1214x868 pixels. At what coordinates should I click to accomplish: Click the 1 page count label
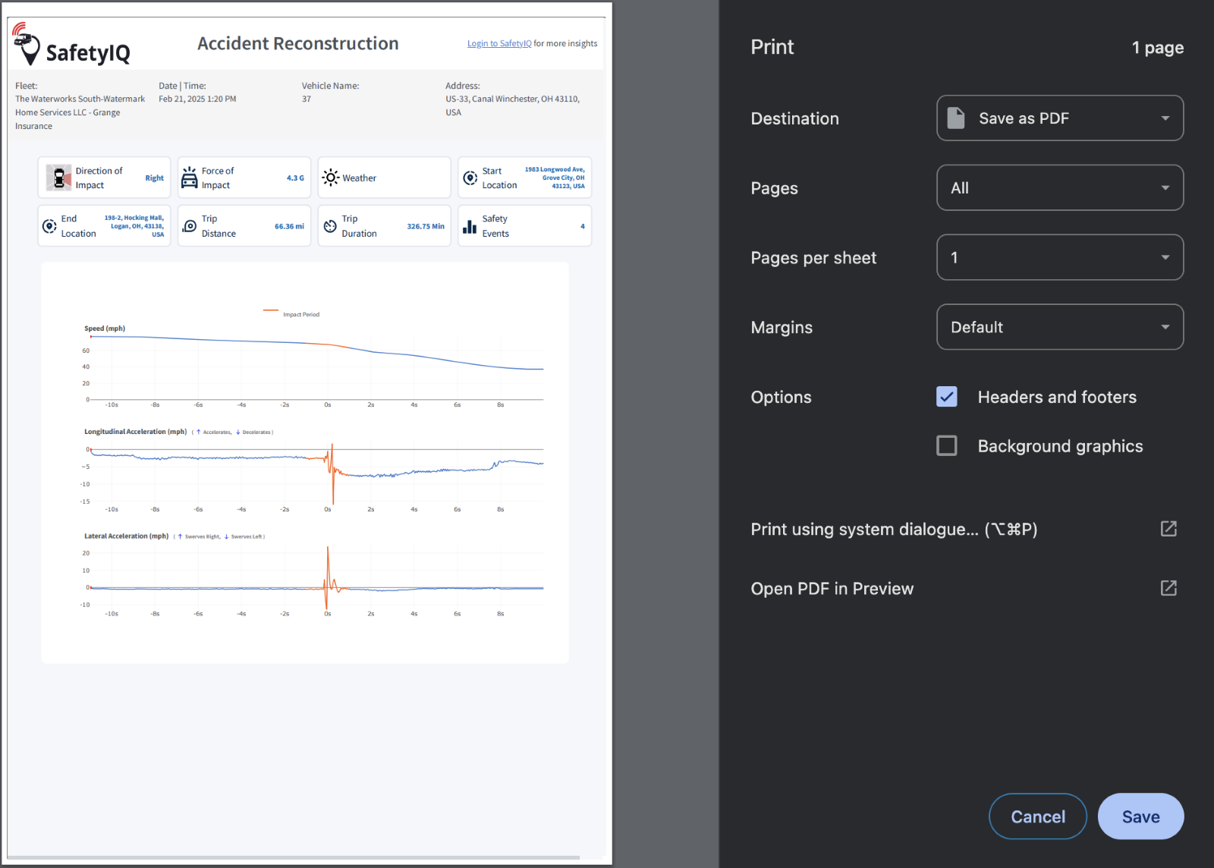tap(1158, 47)
